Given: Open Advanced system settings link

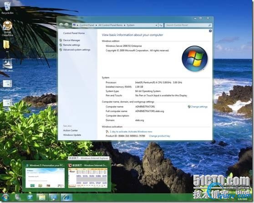Looking at the screenshot, I should click(76, 50).
